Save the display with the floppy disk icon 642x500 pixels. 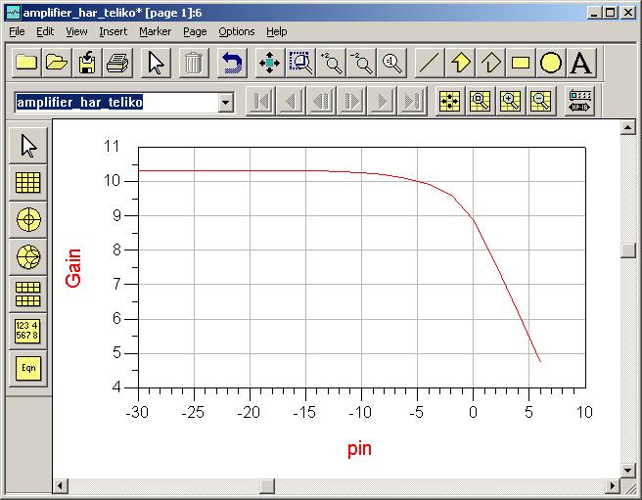(x=87, y=63)
